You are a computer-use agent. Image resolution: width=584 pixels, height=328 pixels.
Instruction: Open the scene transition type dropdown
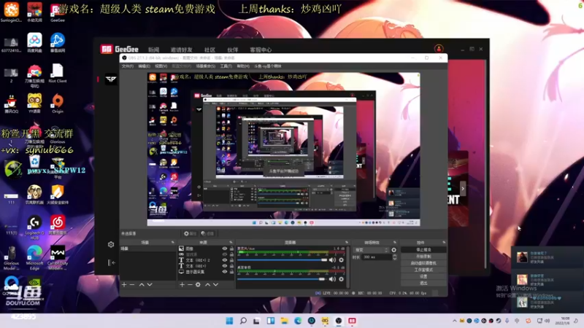[371, 250]
